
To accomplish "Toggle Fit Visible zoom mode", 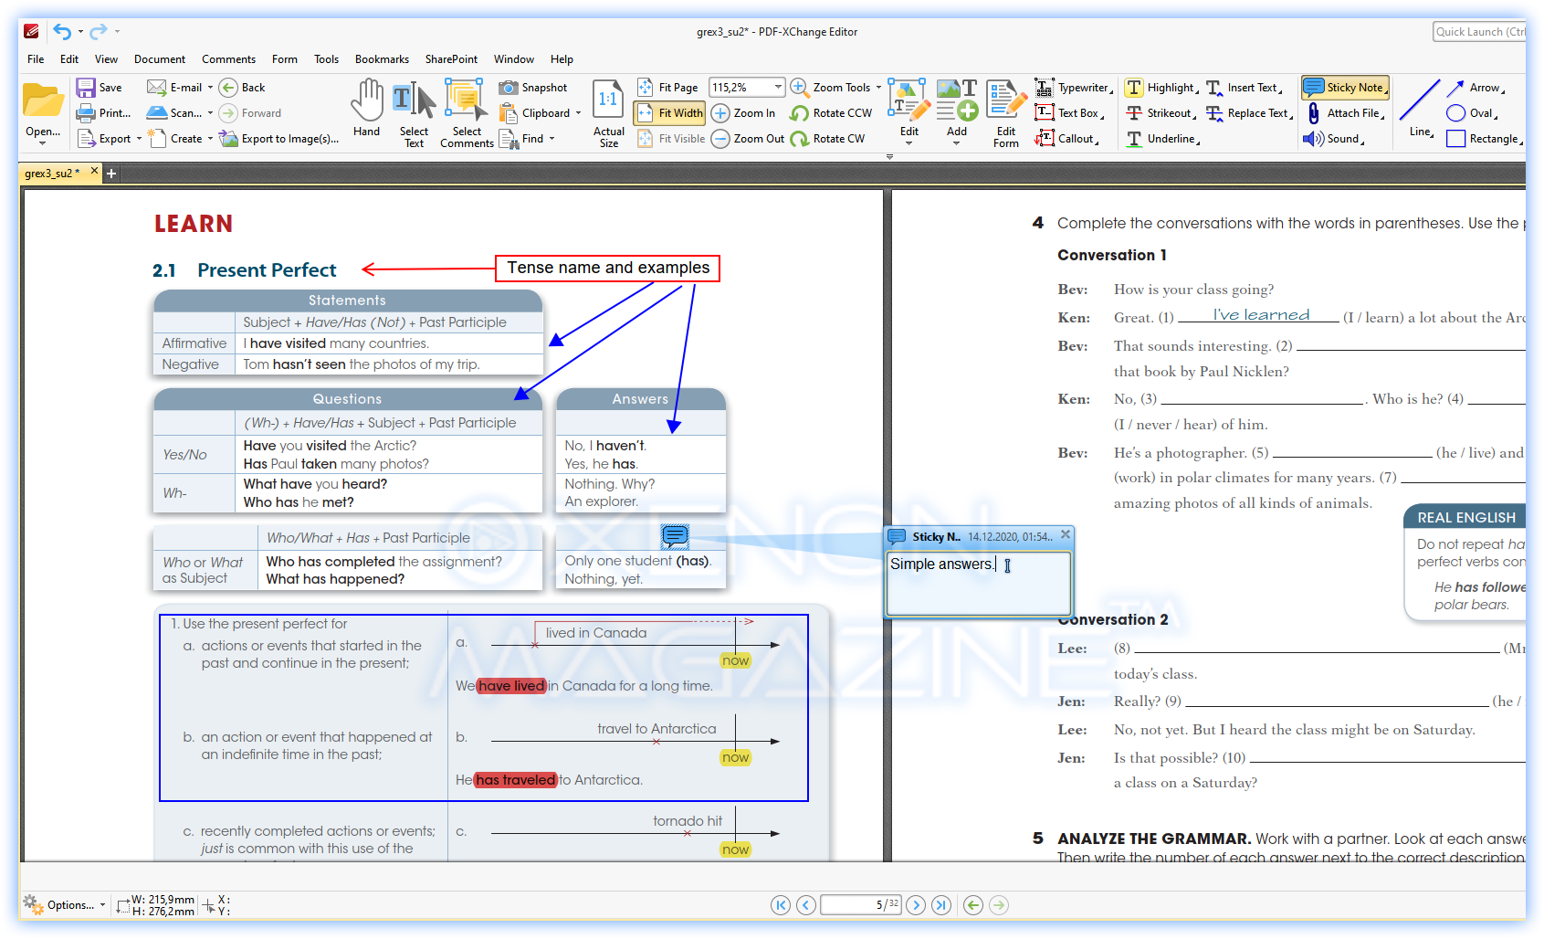I will click(x=671, y=139).
